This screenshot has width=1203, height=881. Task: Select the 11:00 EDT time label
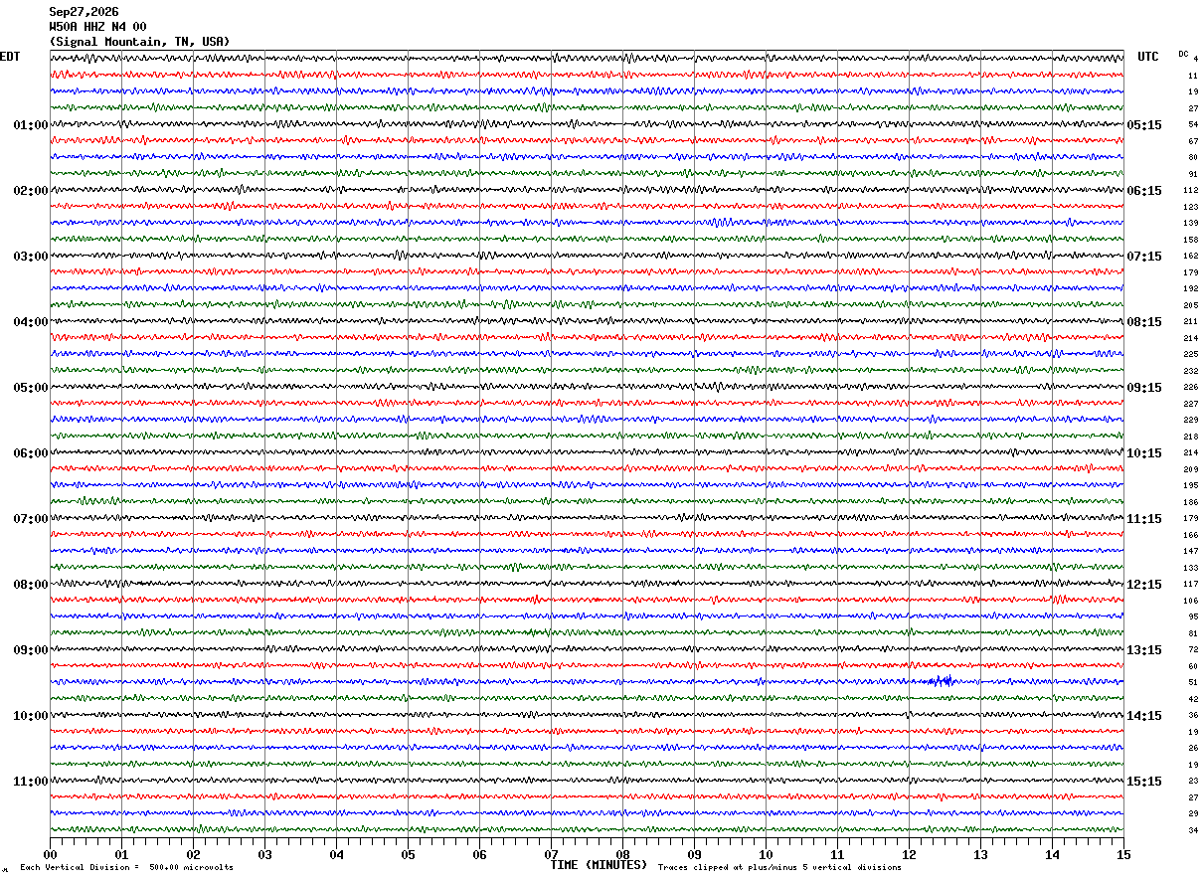point(30,782)
